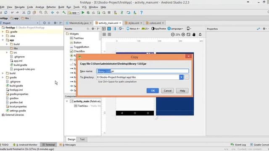Cut selection with the scissors icon
Image resolution: width=269 pixels, height=151 pixels.
(24, 13)
